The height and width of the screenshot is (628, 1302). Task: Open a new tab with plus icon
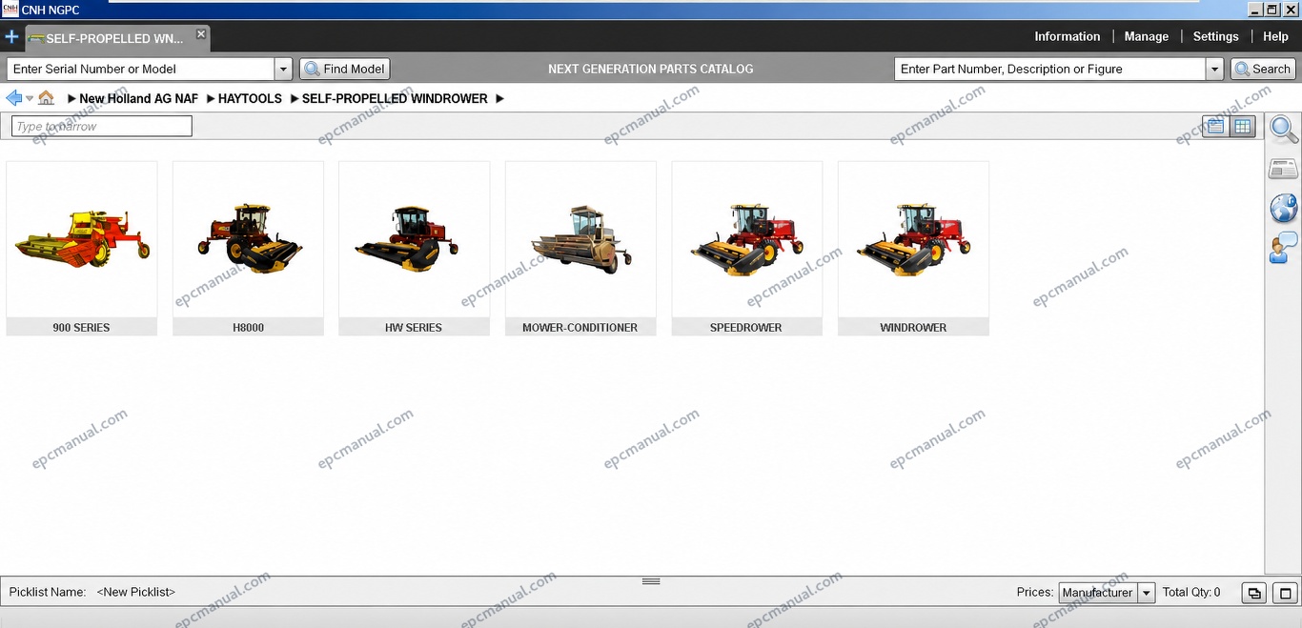click(11, 37)
